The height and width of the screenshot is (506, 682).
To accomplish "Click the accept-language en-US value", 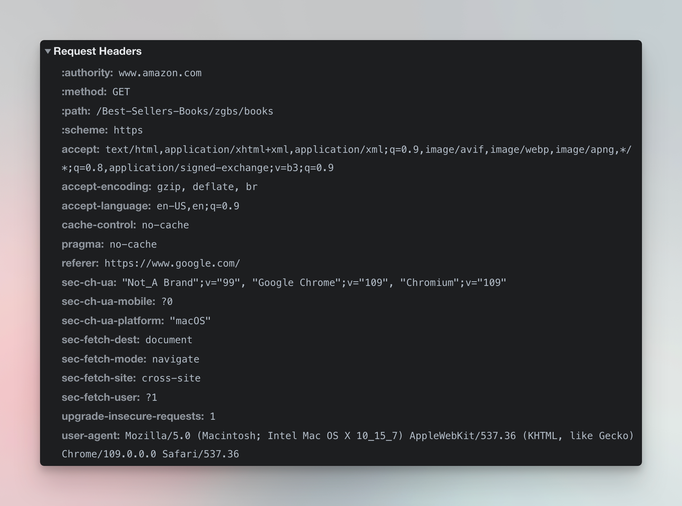I will tap(198, 206).
